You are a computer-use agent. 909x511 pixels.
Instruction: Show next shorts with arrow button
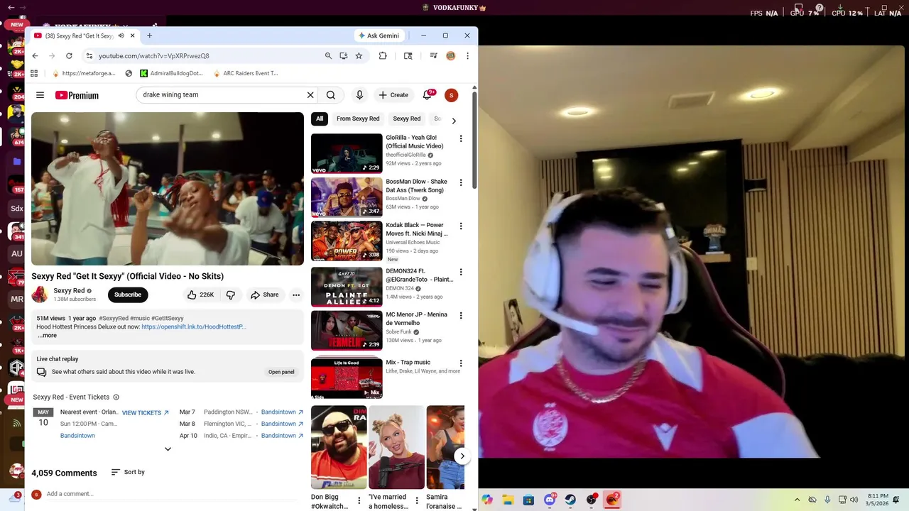462,456
